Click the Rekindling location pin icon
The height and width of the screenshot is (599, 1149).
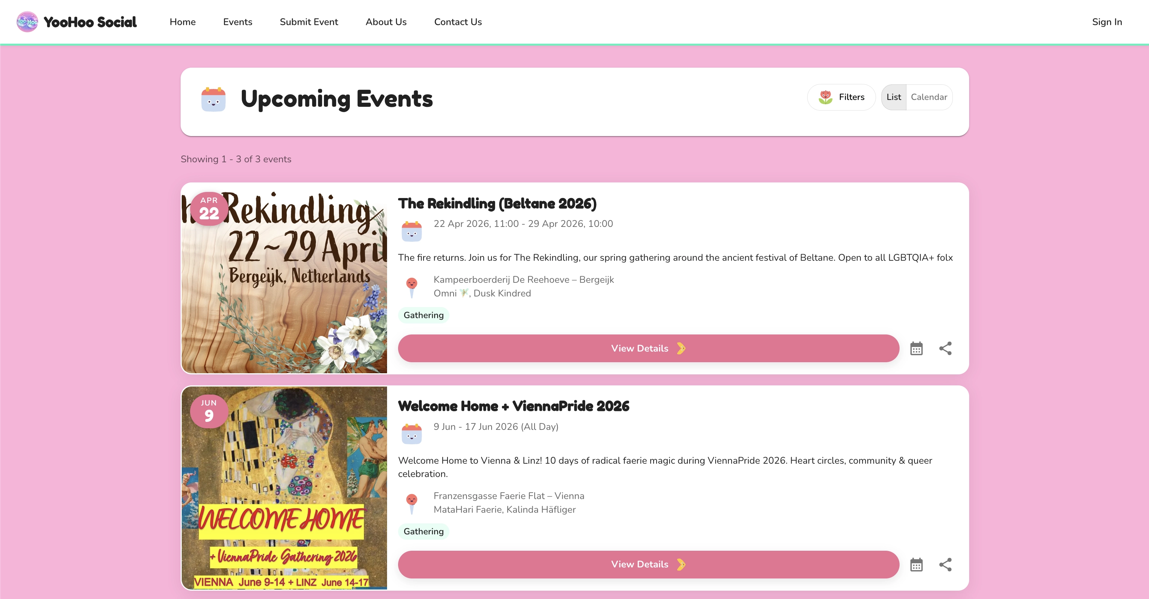click(x=411, y=287)
